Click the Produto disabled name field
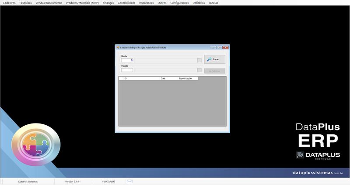Screen dimensions: 350x185 [x=165, y=70]
